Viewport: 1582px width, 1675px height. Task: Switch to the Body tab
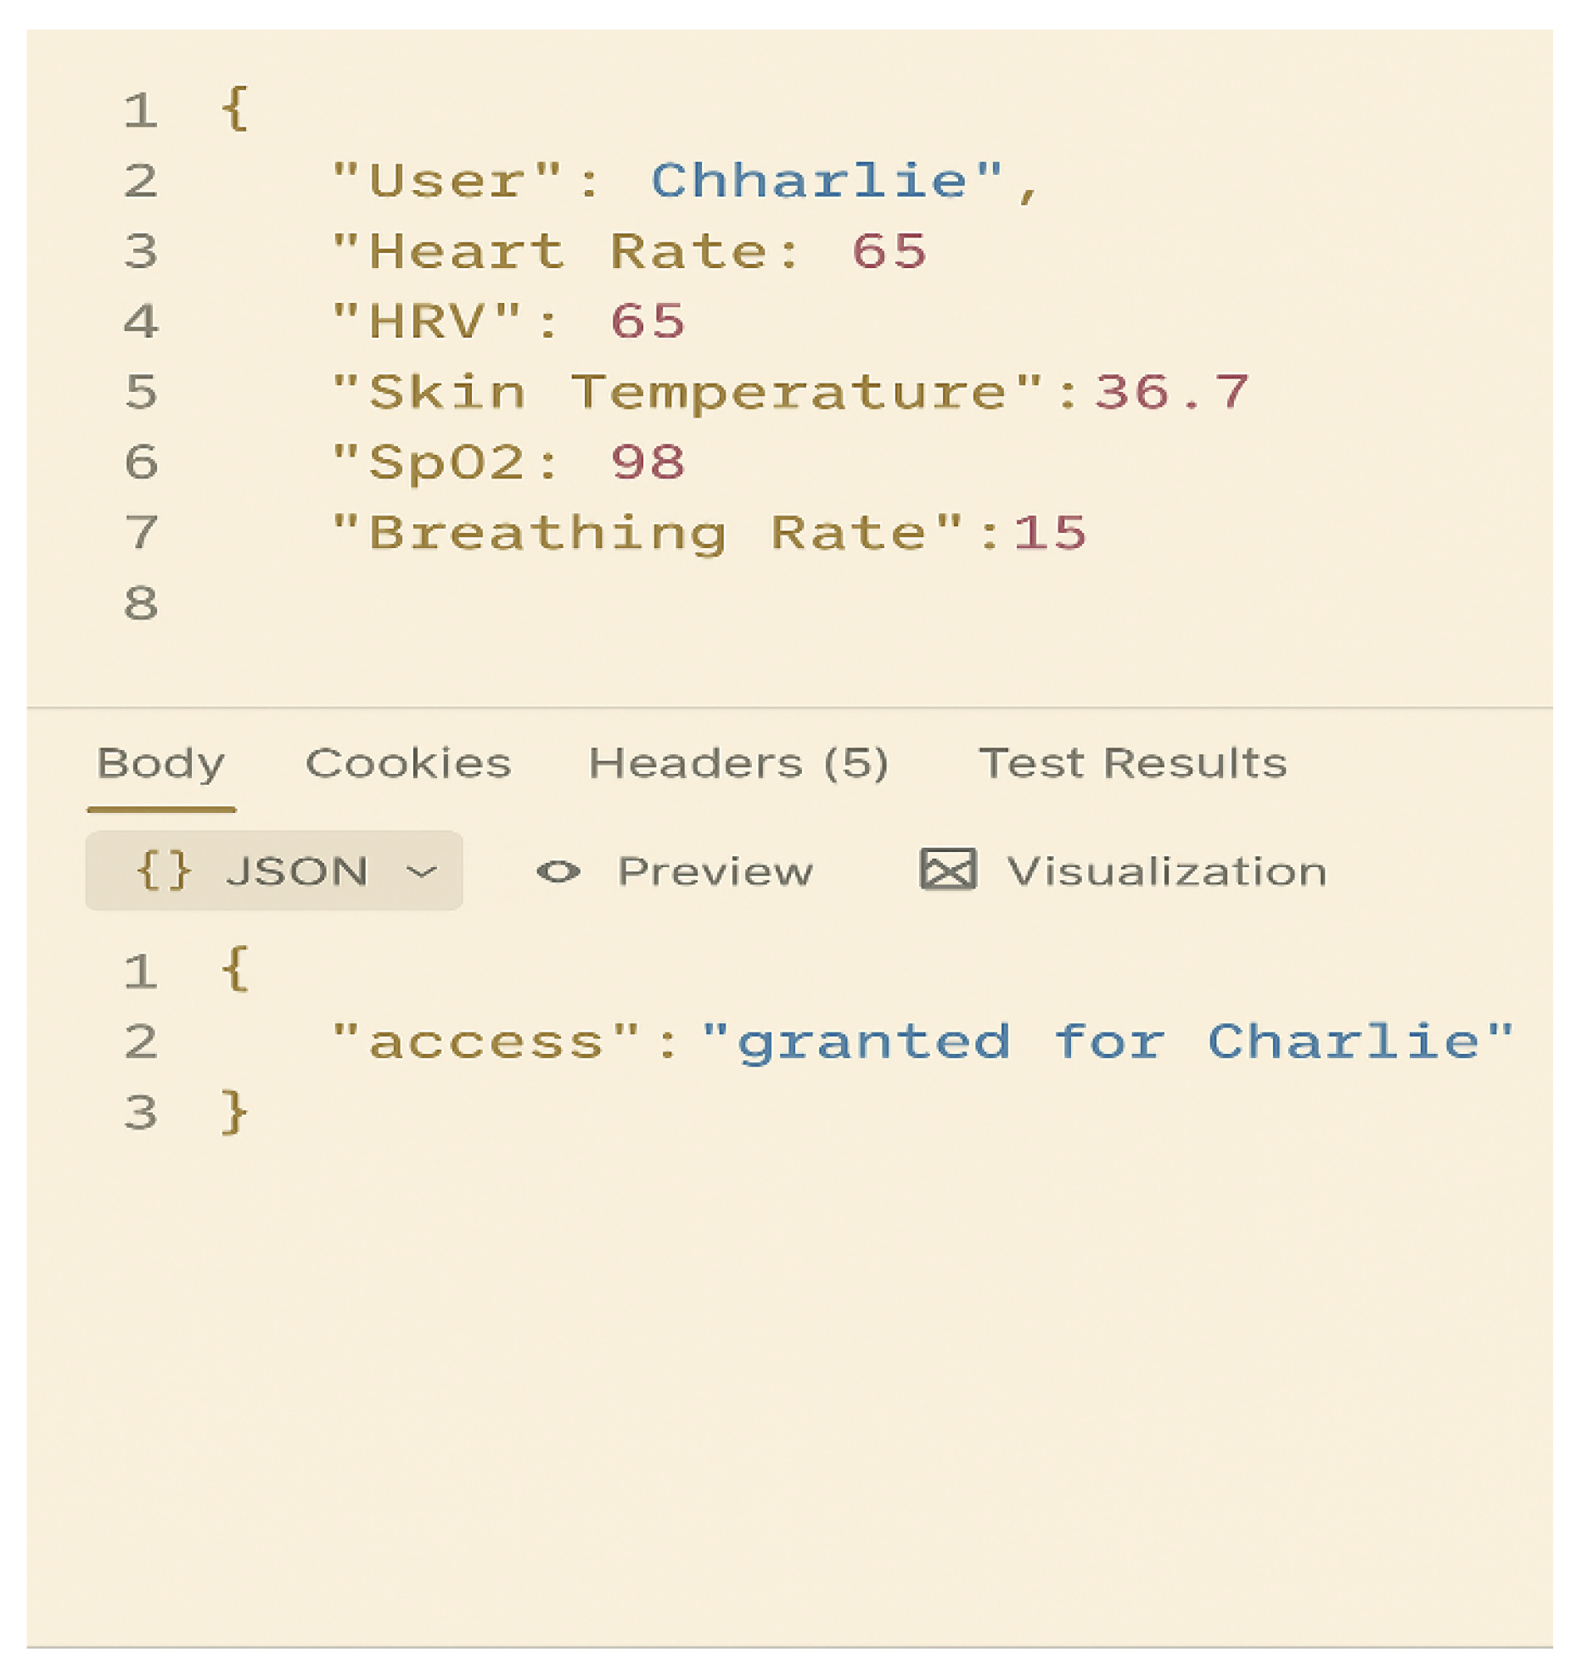coord(160,764)
